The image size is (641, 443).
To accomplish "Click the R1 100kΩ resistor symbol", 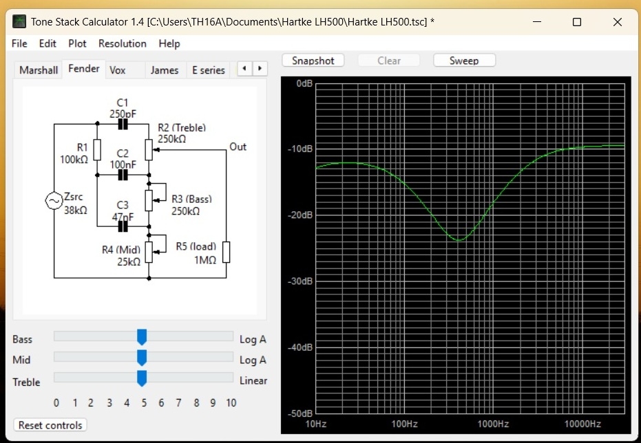I will [97, 149].
